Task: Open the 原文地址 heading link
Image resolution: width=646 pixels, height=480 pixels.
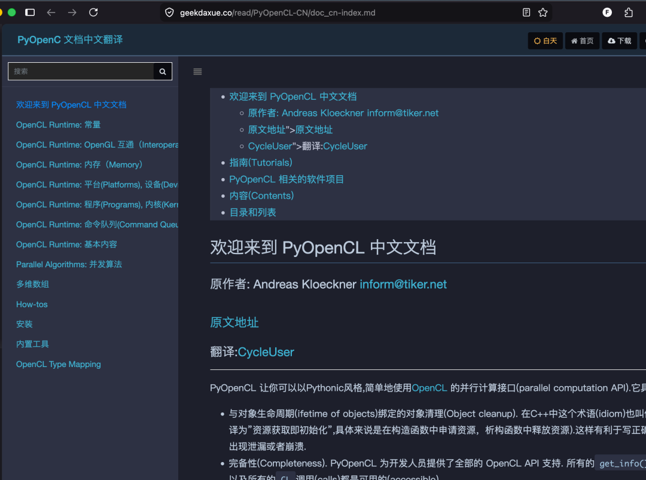Action: (x=234, y=322)
